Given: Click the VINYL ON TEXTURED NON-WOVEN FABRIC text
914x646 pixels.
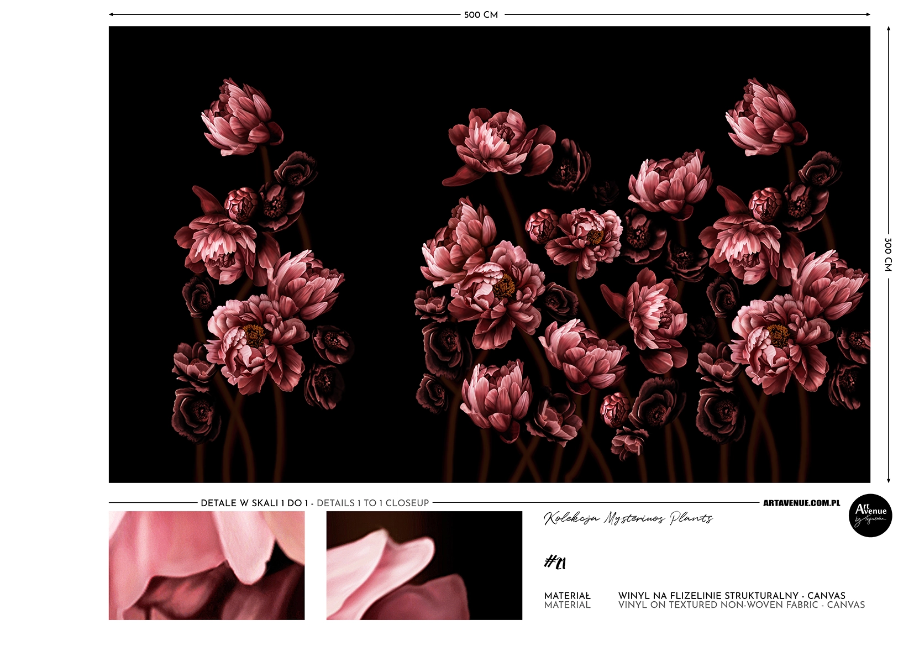Looking at the screenshot, I should click(x=741, y=605).
